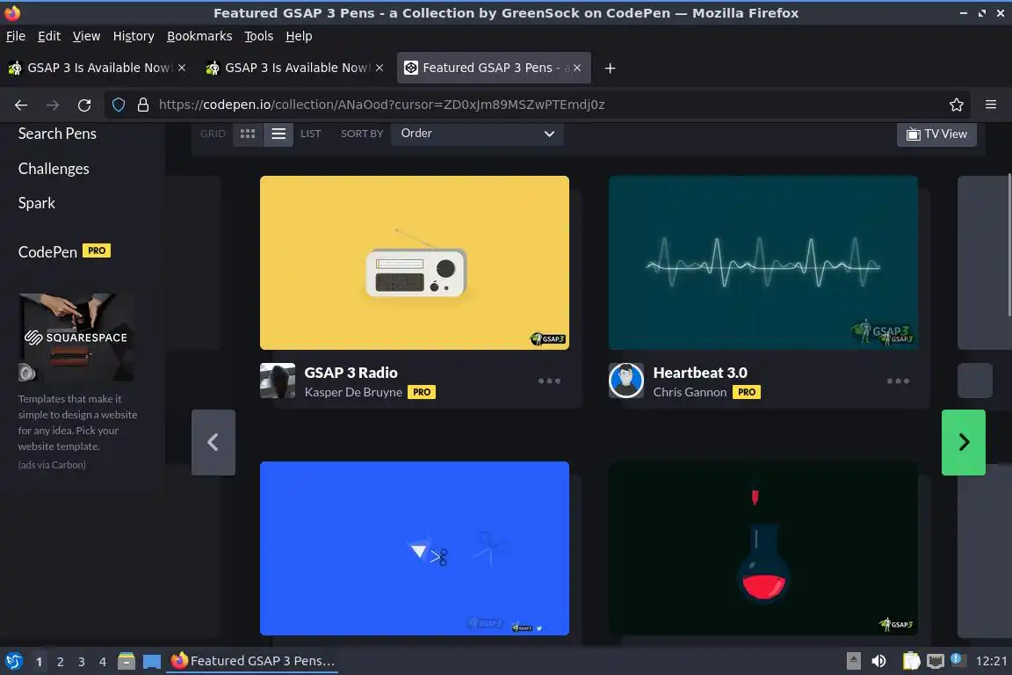Open the History menu
1012x675 pixels.
pyautogui.click(x=134, y=36)
